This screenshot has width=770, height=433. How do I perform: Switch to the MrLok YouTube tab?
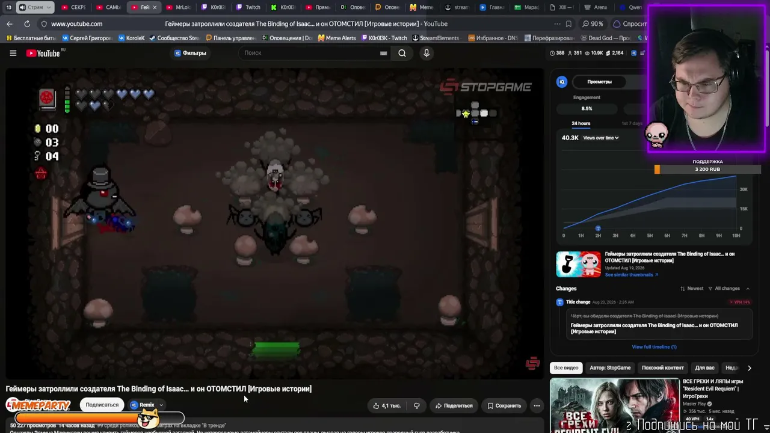[x=178, y=7]
